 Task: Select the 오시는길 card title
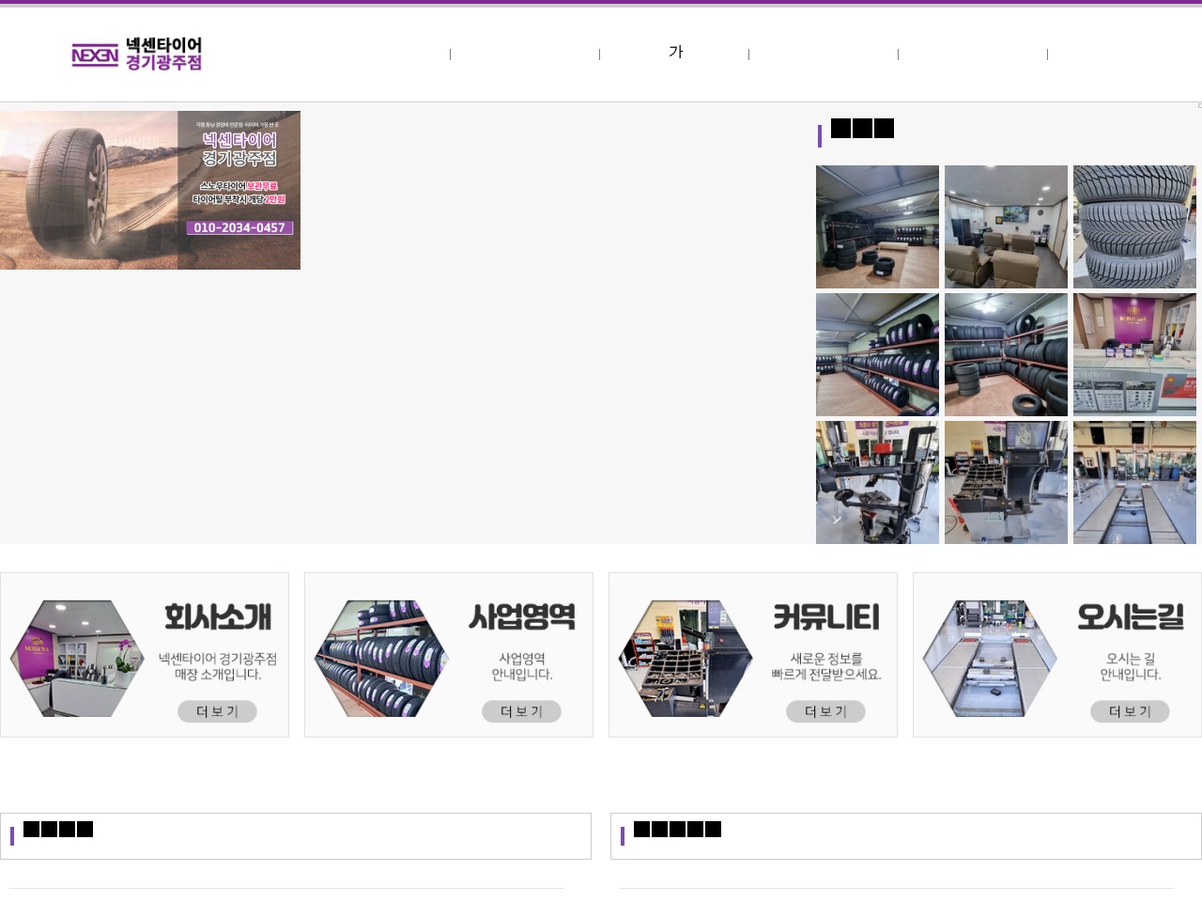1131,617
